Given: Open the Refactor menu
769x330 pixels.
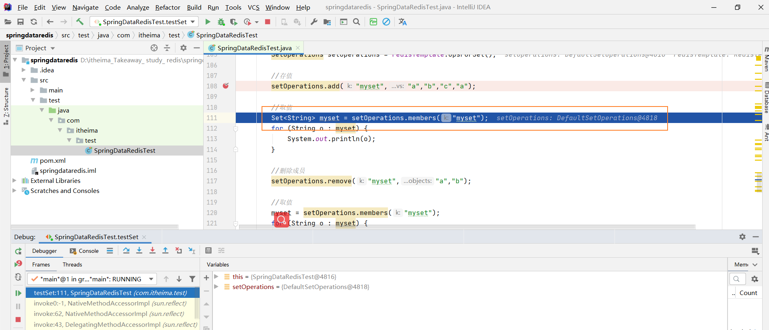Looking at the screenshot, I should 168,7.
